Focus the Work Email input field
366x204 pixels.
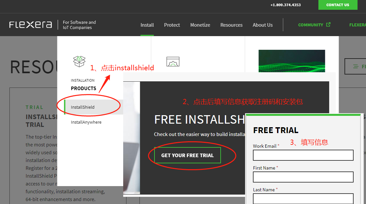tap(303, 155)
